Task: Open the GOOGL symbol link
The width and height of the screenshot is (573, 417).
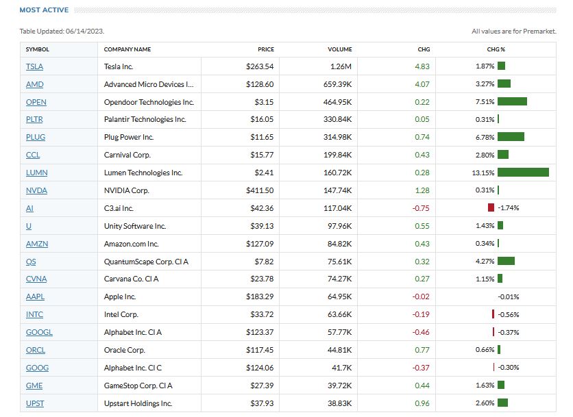Action: 39,333
